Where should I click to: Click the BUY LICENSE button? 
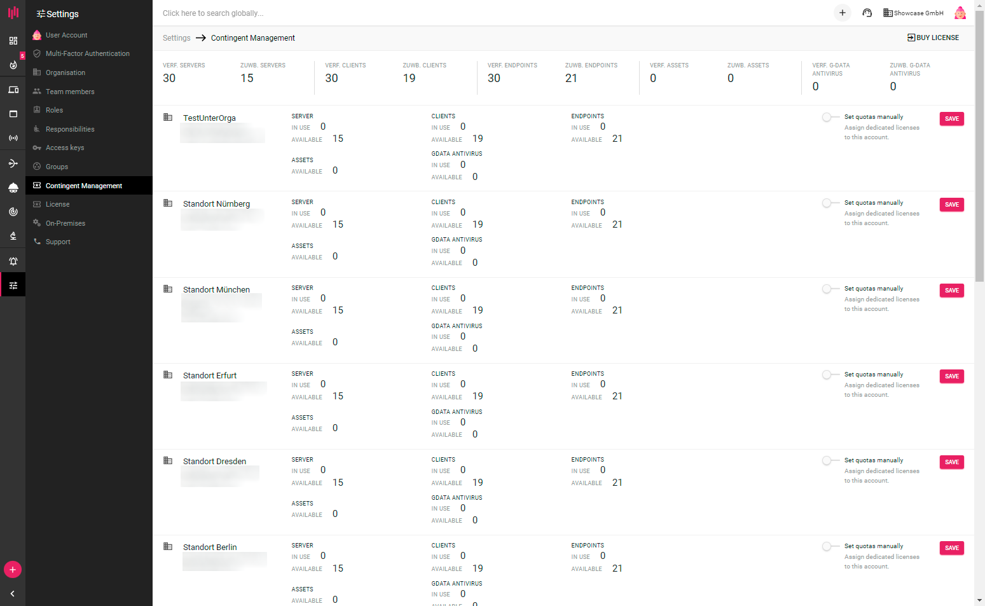click(933, 38)
